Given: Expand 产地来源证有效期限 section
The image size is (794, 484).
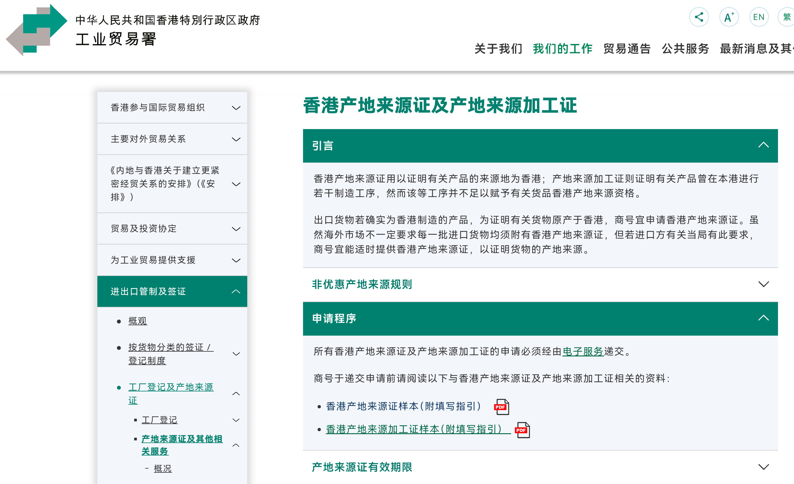Looking at the screenshot, I should coord(763,467).
